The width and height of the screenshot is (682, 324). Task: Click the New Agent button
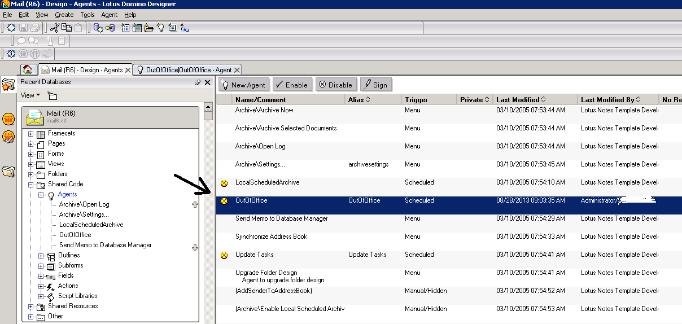coord(243,85)
